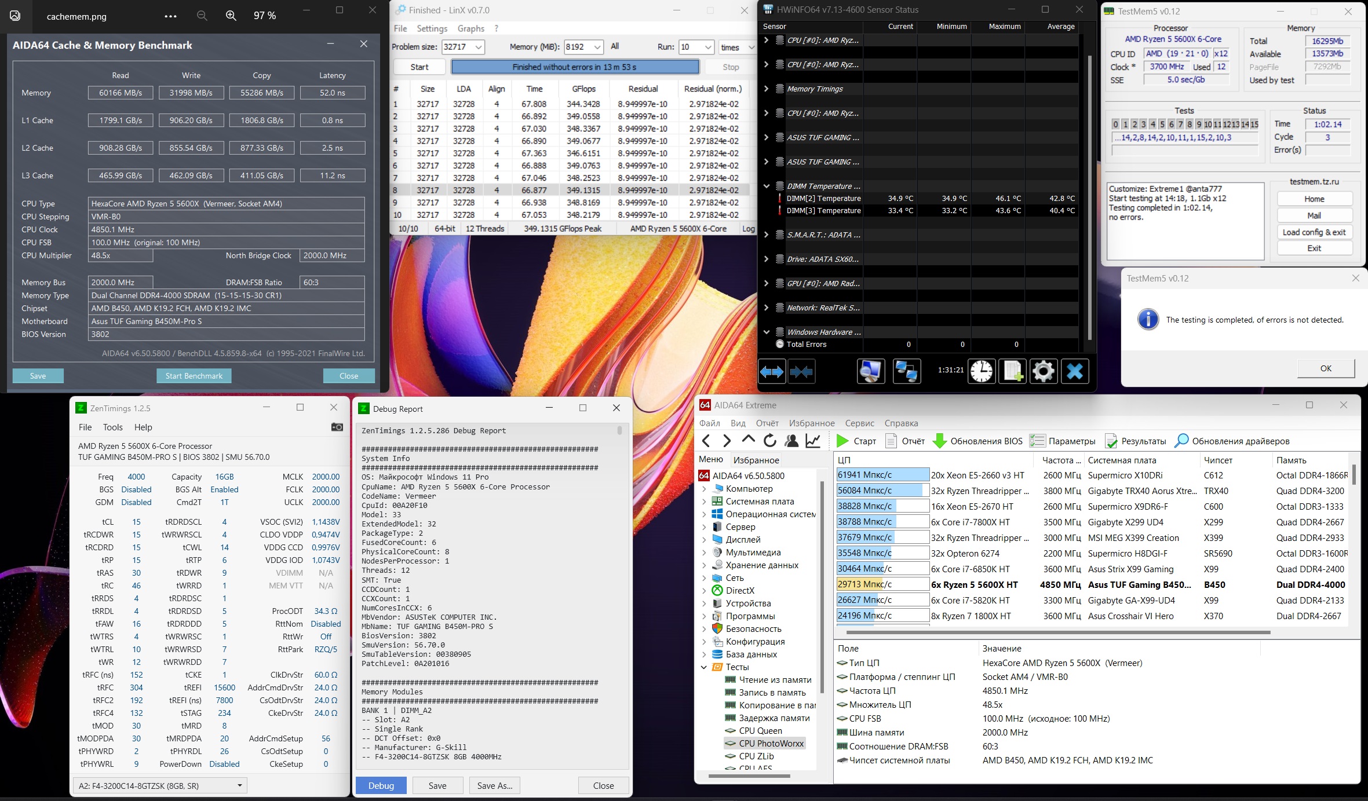Click the HWiNFO reset clock icon
The image size is (1368, 801).
coord(982,371)
